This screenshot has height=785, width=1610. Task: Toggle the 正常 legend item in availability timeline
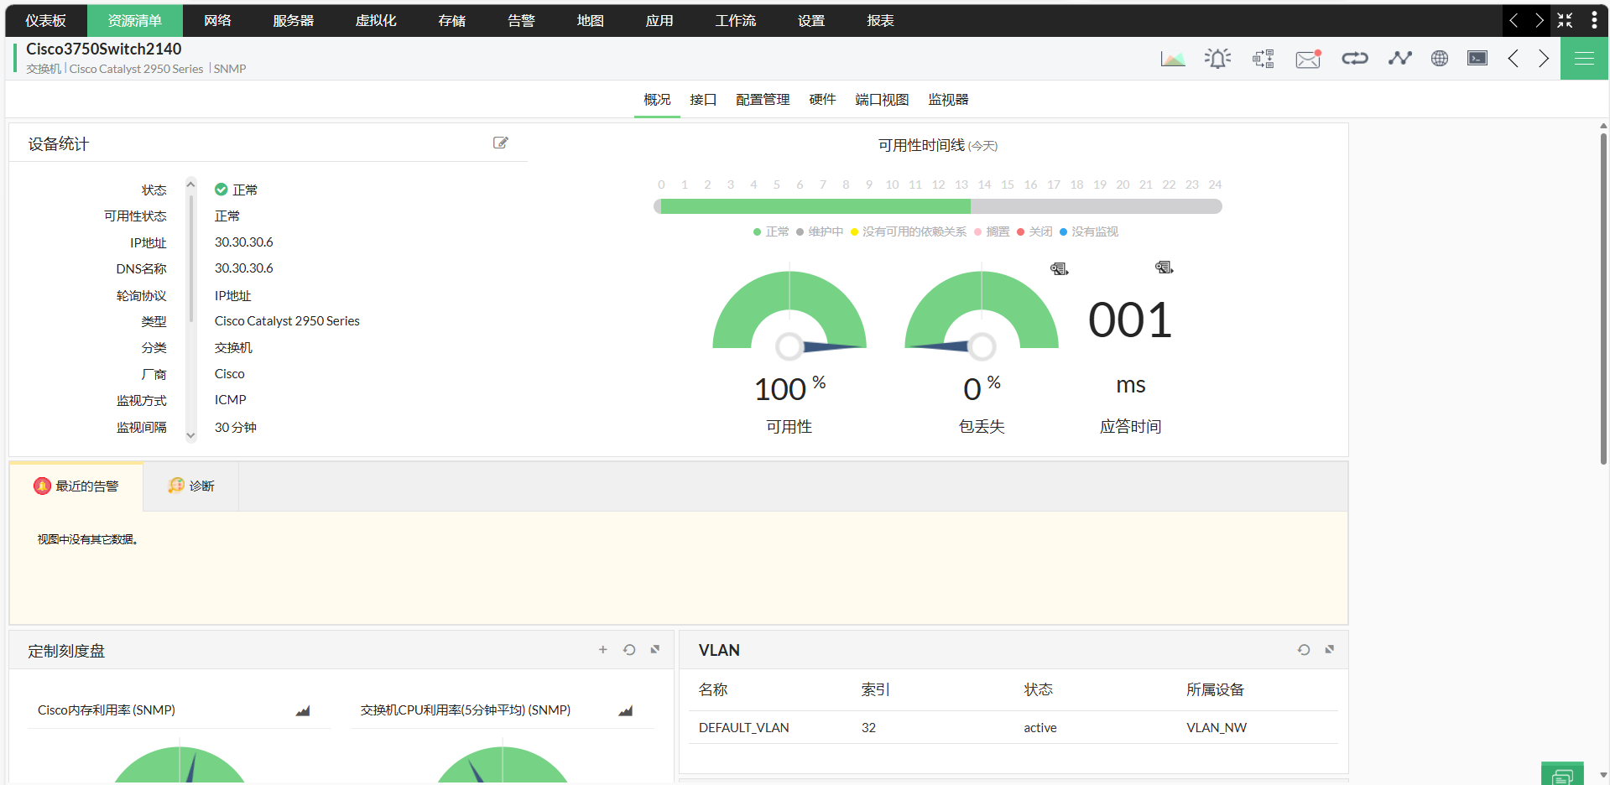pos(771,231)
